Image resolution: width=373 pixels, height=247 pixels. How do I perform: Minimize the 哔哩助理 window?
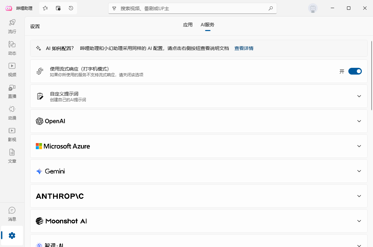point(332,8)
